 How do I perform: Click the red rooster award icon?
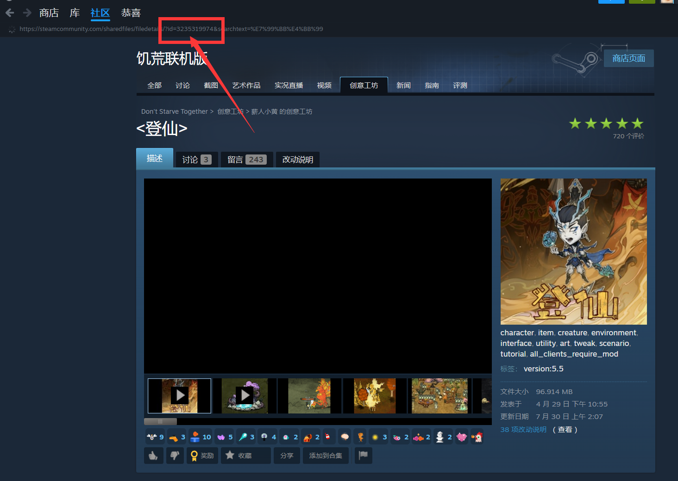click(477, 437)
